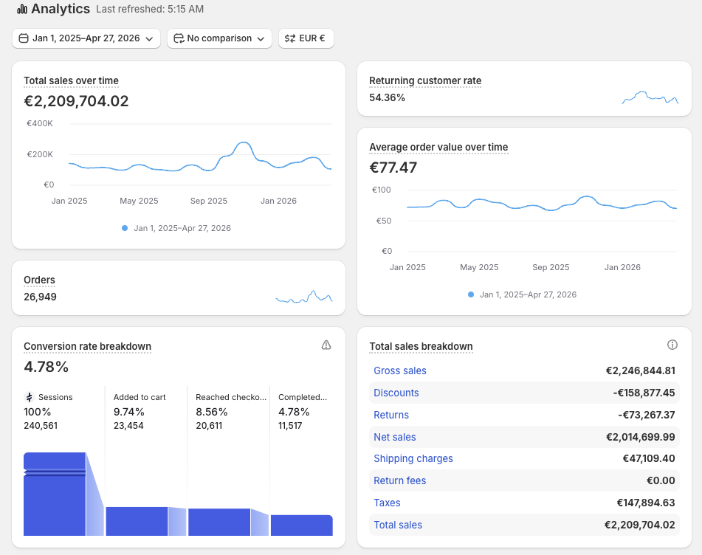Click the 20,611 reached checkout count
This screenshot has height=555, width=702.
coord(209,426)
